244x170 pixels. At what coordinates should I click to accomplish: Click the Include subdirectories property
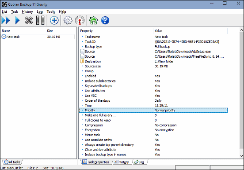[x=100, y=81]
